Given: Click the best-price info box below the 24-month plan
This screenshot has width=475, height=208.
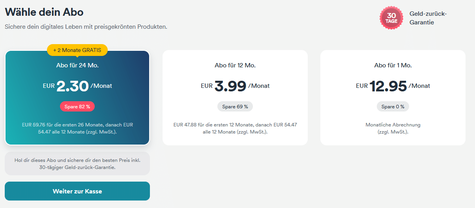Looking at the screenshot, I should point(77,163).
